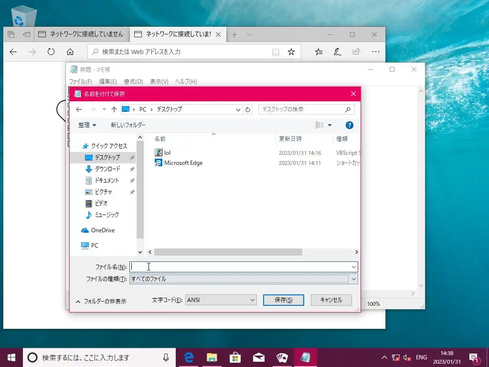The width and height of the screenshot is (489, 367).
Task: Click the Edge refresh icon
Action: click(51, 52)
